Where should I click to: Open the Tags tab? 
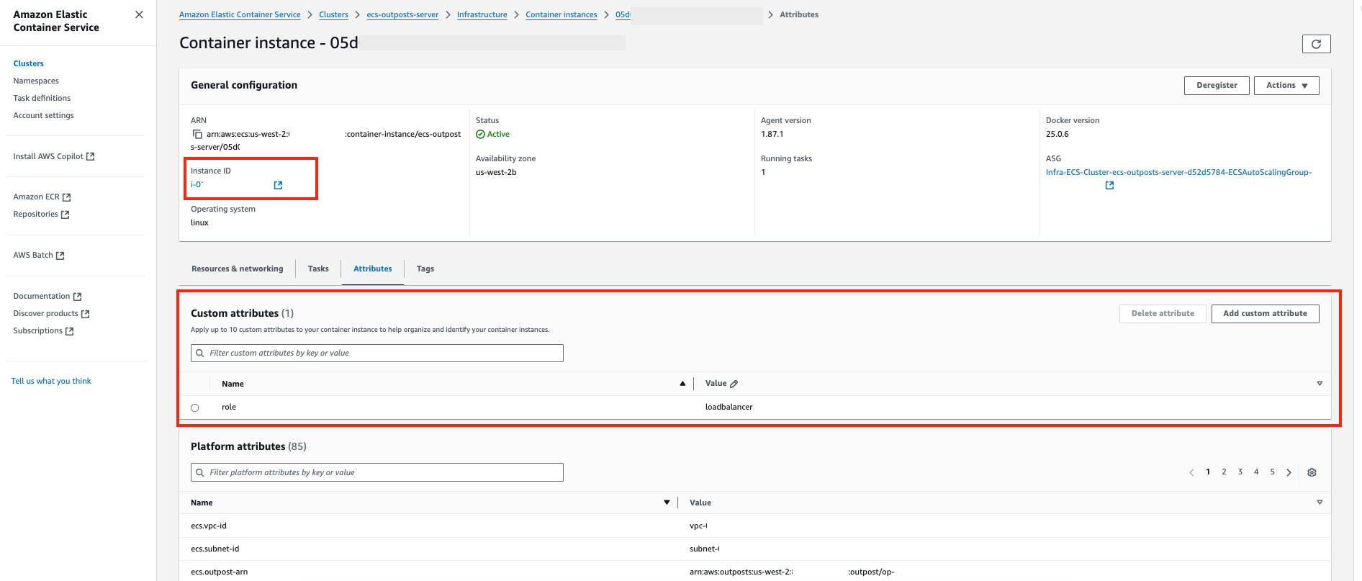point(425,269)
